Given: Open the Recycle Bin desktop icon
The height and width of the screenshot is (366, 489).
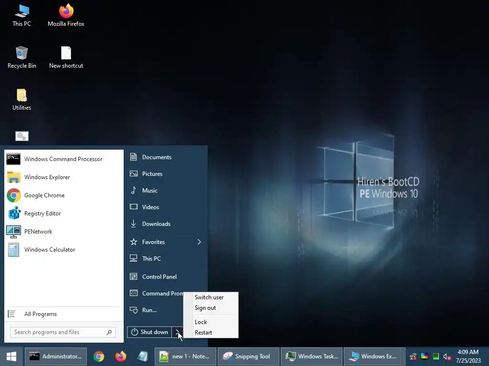Looking at the screenshot, I should coord(21,57).
